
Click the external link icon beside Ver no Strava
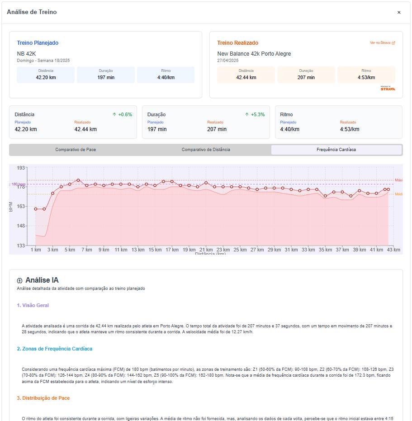pos(393,43)
